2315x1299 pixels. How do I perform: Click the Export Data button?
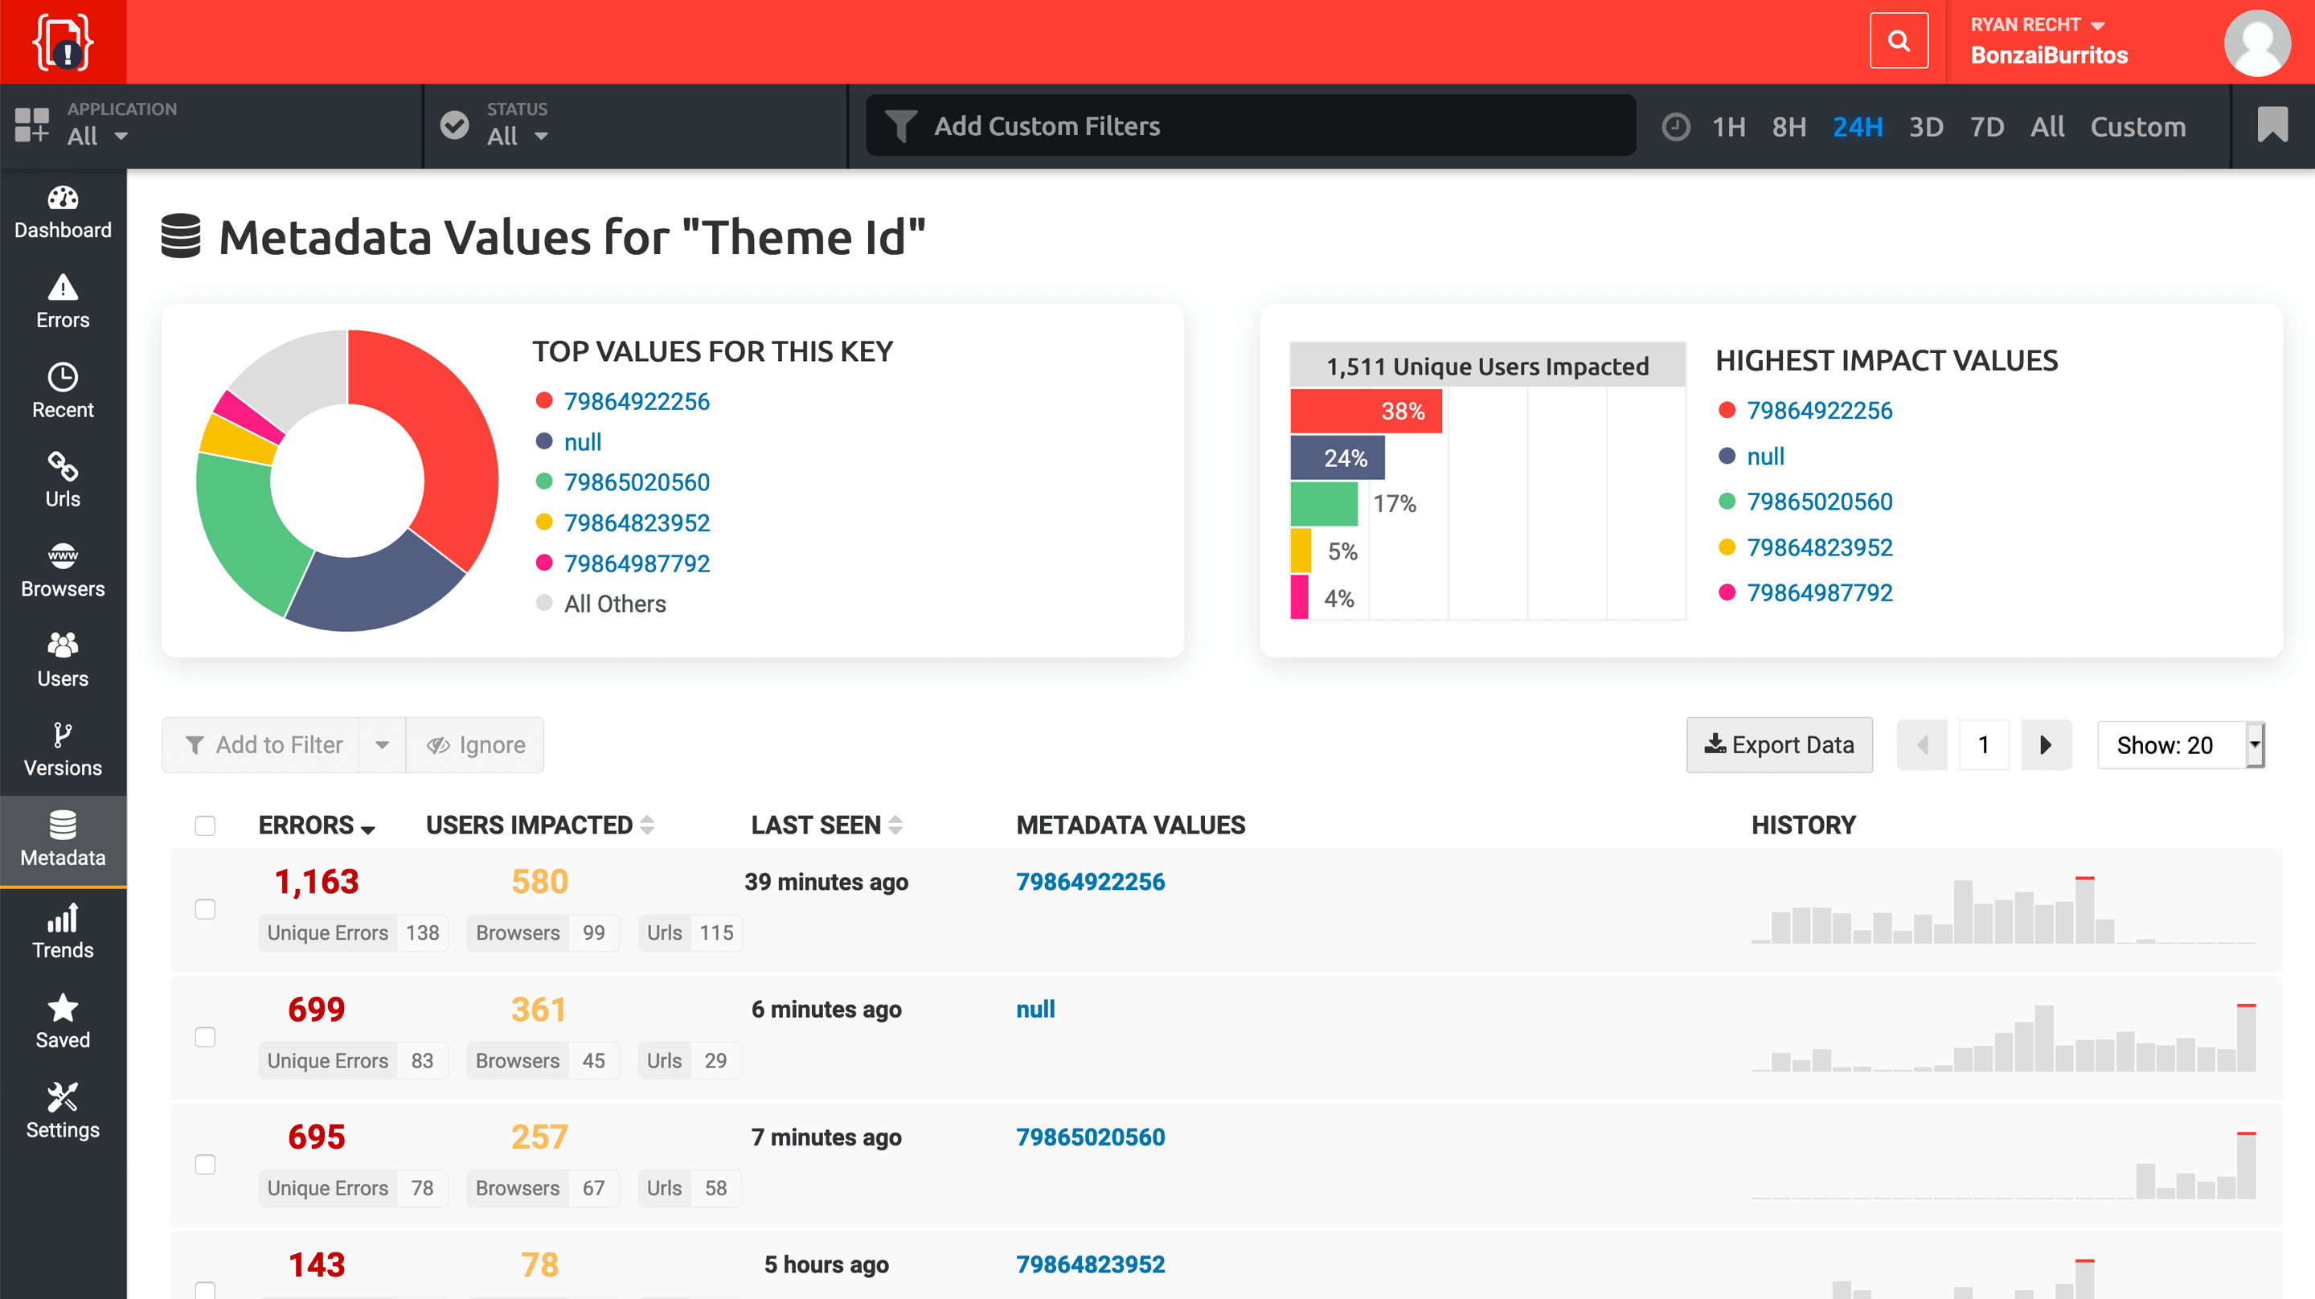1779,745
